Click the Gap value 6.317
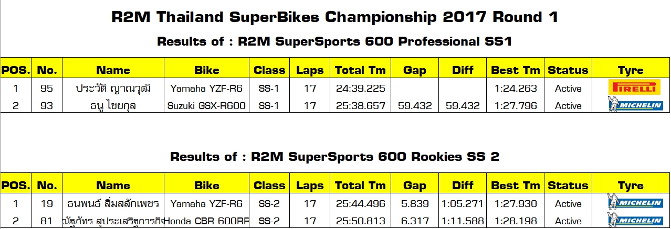 (x=415, y=221)
